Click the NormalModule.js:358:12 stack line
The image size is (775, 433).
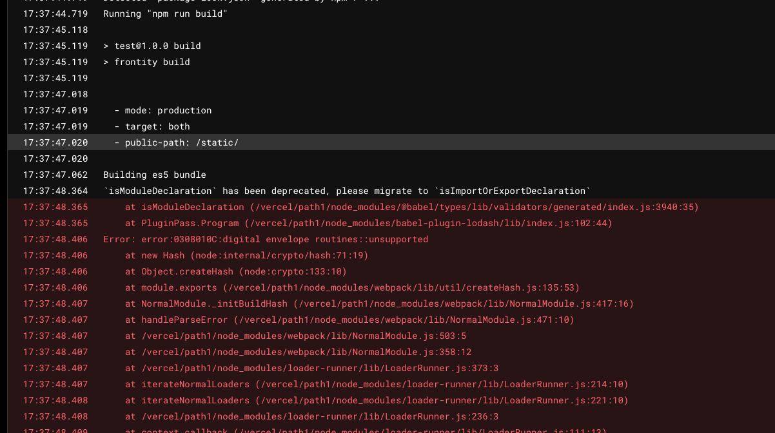298,352
